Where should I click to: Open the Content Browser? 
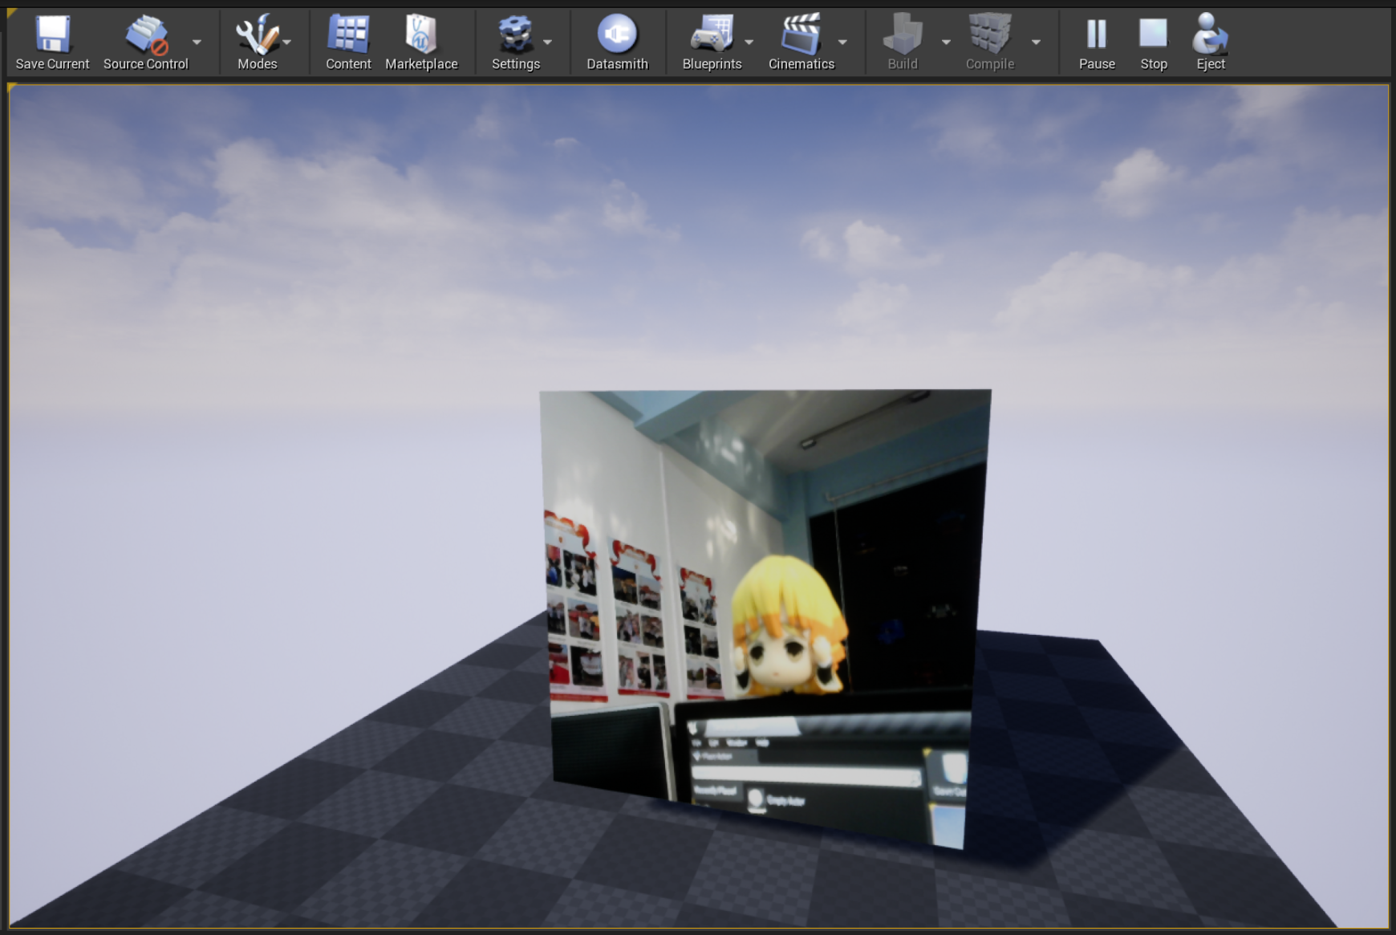347,32
